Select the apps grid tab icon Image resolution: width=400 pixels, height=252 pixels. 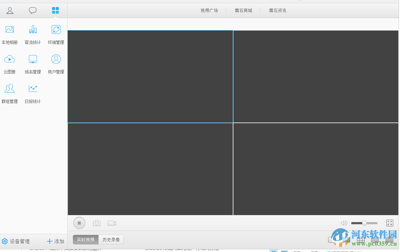[55, 10]
